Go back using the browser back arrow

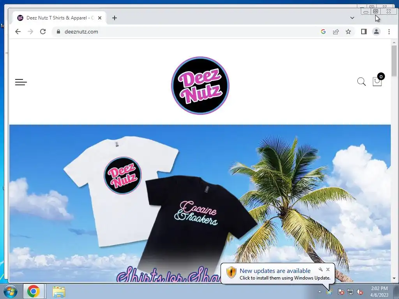tap(18, 32)
